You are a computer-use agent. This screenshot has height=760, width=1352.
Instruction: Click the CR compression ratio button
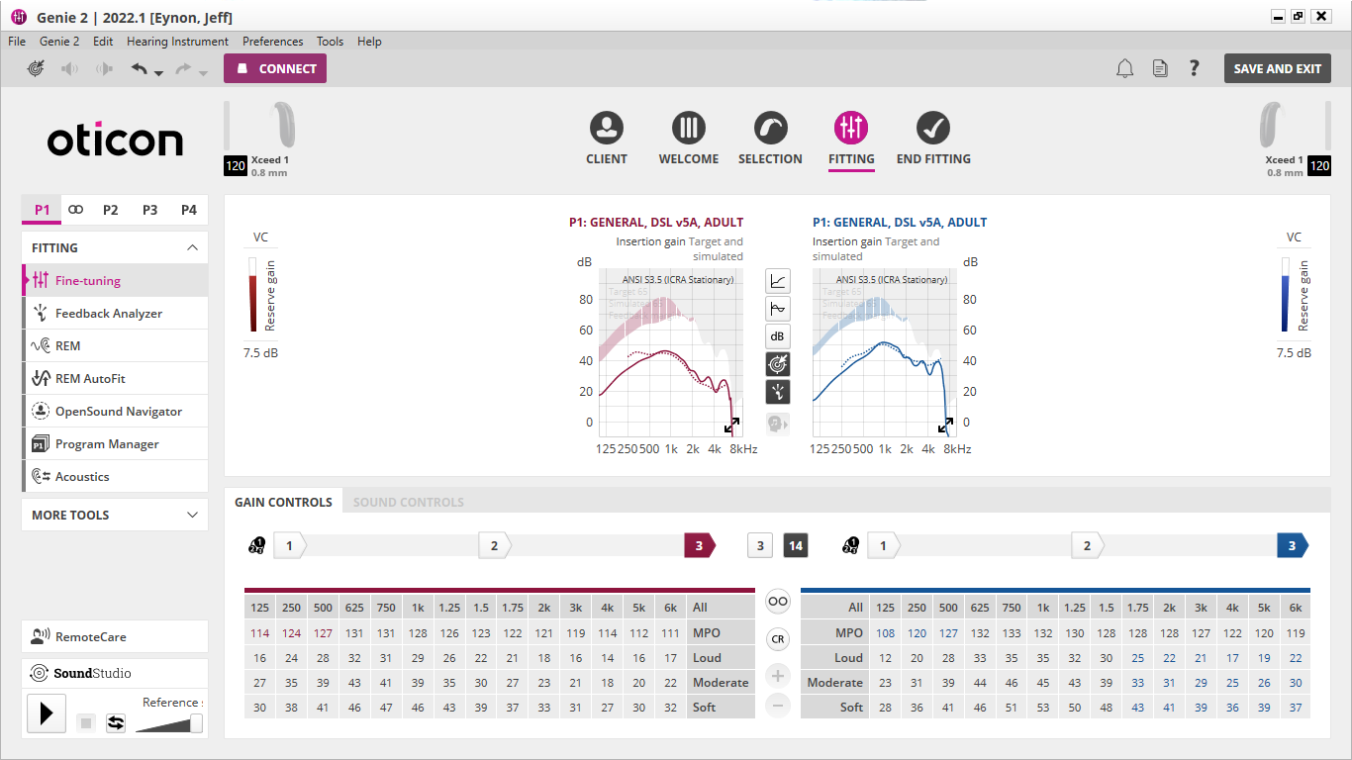pos(778,639)
